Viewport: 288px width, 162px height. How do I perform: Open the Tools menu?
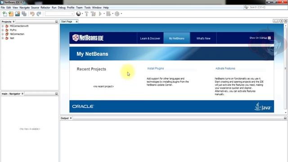tap(87, 8)
